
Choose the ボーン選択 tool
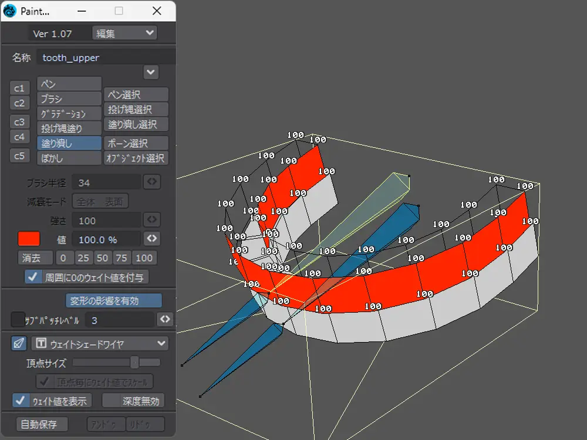pos(136,143)
